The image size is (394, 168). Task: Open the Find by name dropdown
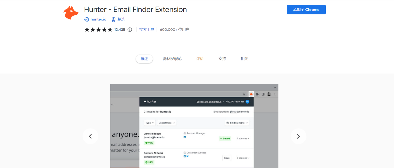coord(237,123)
